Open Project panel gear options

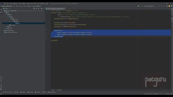click(x=42, y=9)
